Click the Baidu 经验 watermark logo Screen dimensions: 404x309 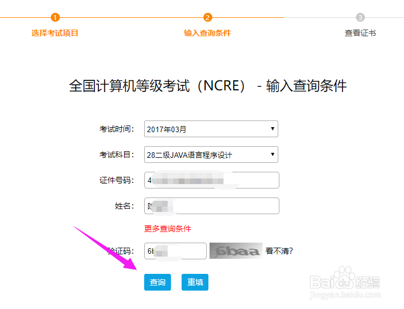(x=345, y=283)
